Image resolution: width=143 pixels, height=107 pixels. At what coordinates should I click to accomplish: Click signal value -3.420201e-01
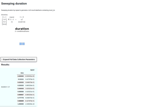(30, 92)
